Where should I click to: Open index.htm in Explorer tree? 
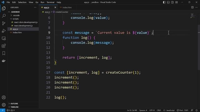click(23, 32)
